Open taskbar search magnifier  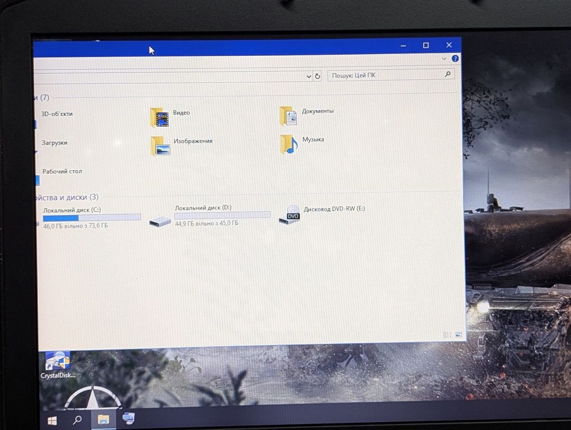(x=77, y=420)
